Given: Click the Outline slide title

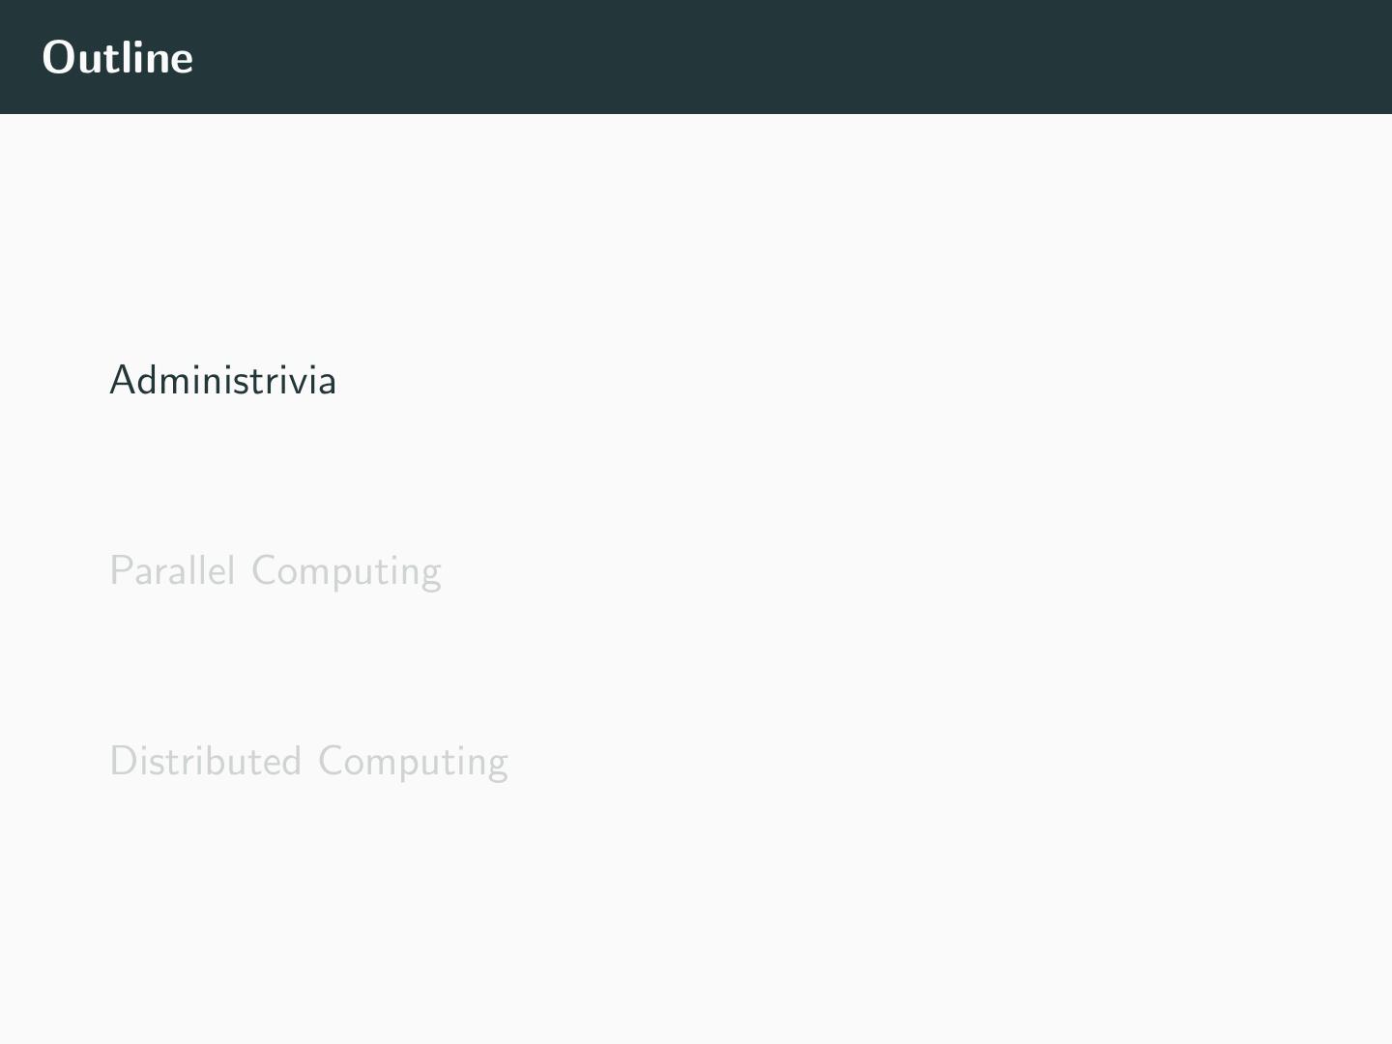Looking at the screenshot, I should point(117,57).
